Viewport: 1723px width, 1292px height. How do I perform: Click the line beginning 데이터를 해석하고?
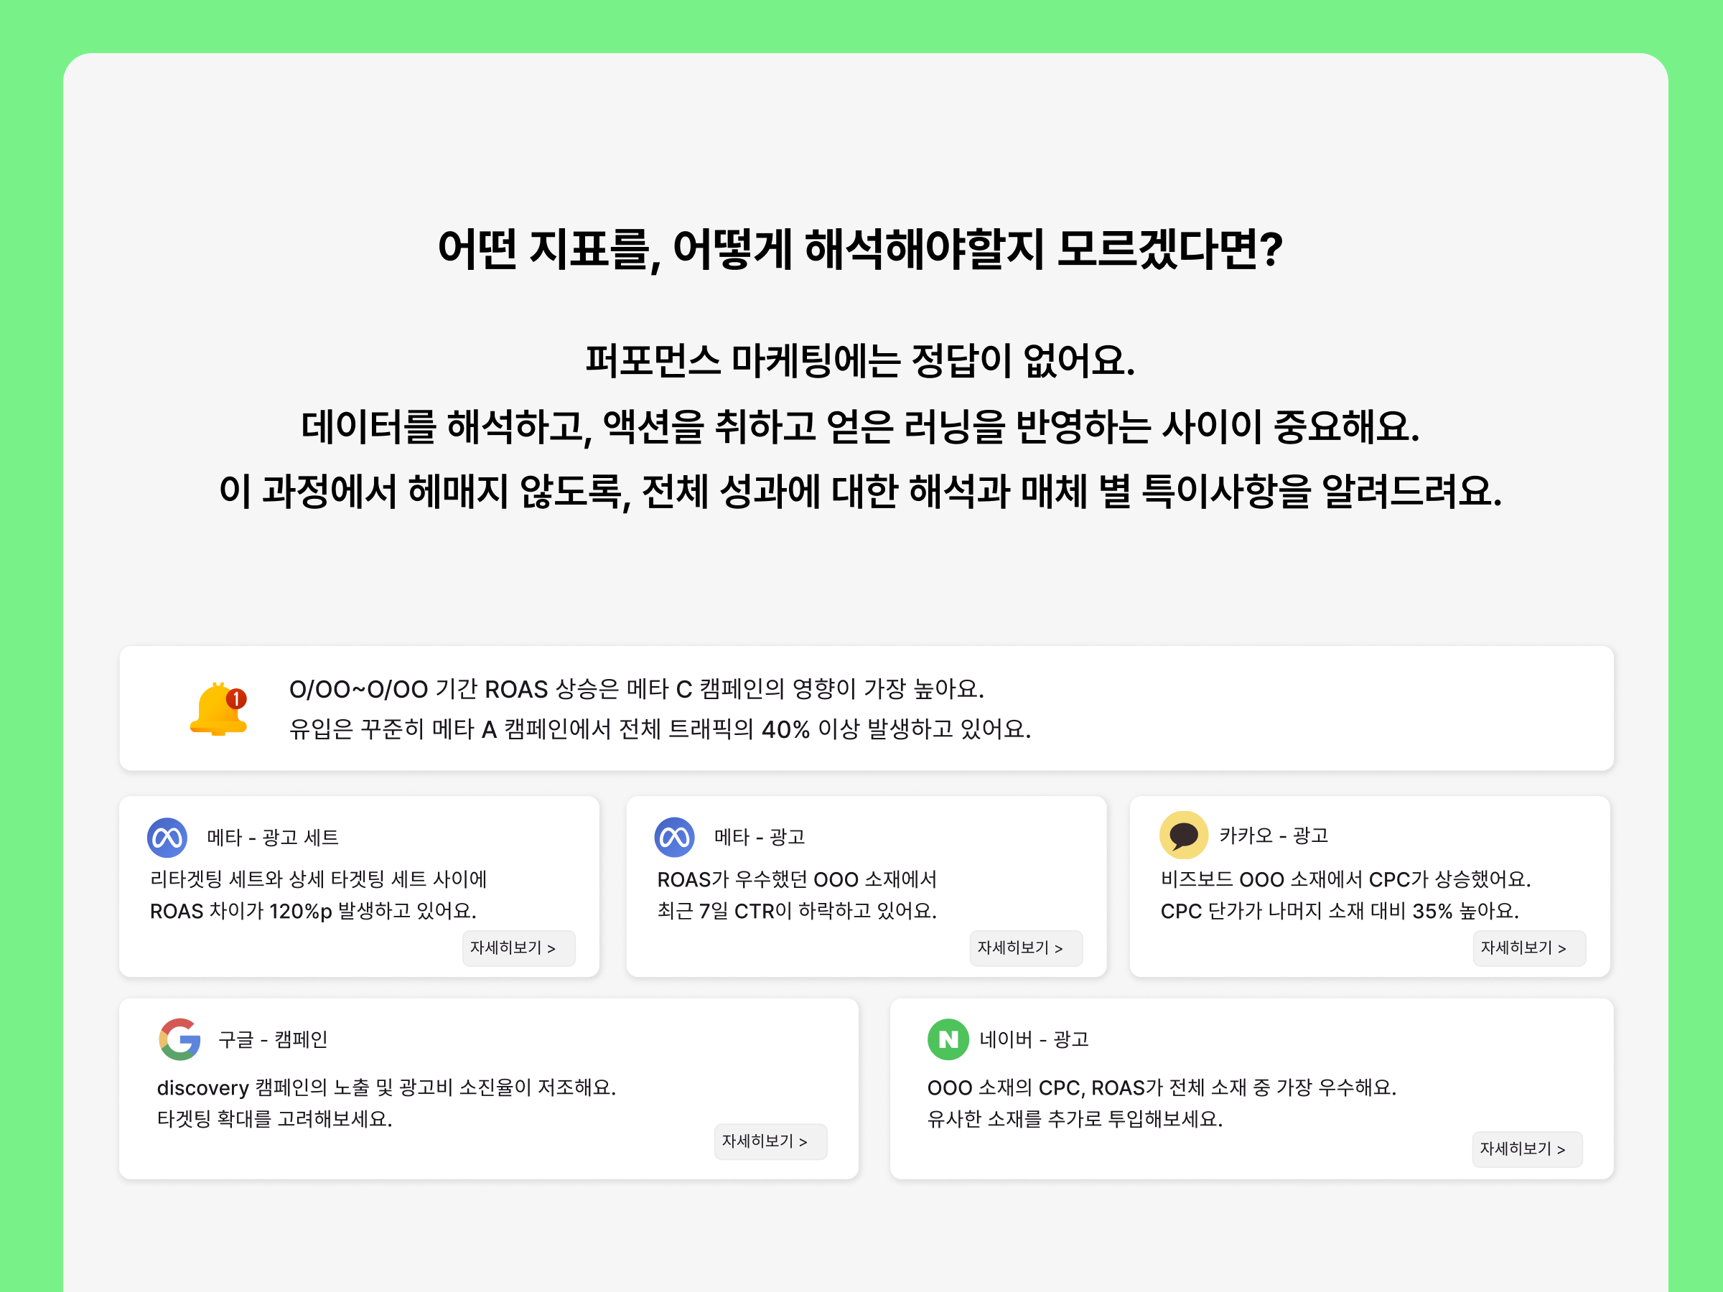pos(861,427)
